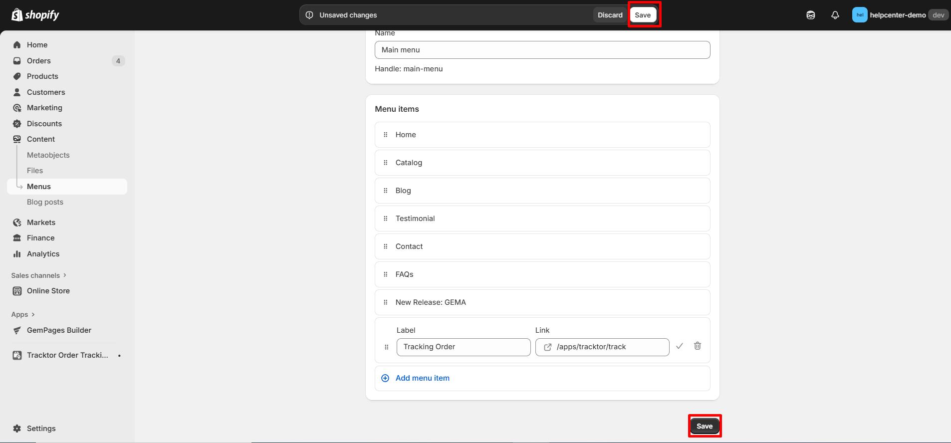Click the menu Name input field

point(542,50)
